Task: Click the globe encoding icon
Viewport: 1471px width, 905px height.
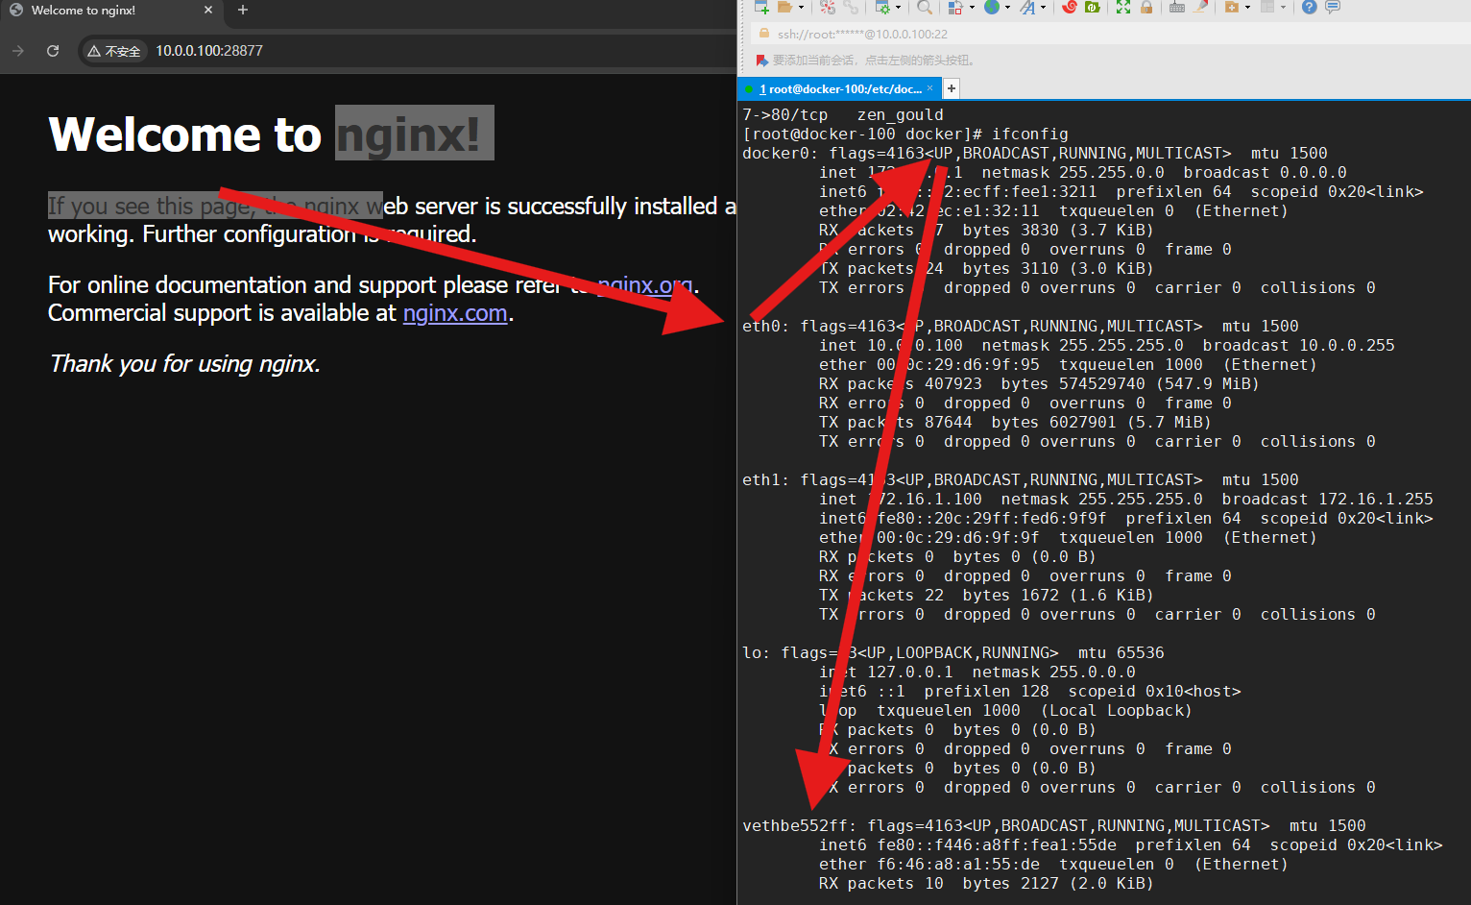Action: click(x=992, y=7)
